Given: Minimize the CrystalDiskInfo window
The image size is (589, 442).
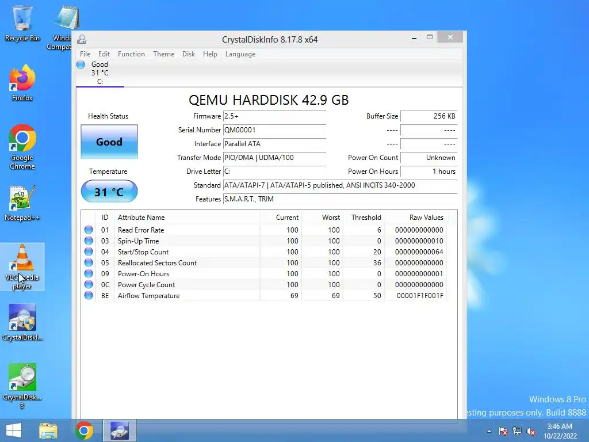Looking at the screenshot, I should [414, 38].
